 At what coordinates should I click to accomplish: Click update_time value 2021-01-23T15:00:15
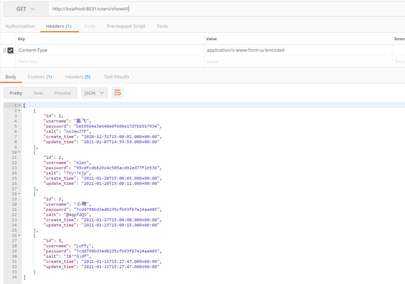pyautogui.click(x=120, y=225)
